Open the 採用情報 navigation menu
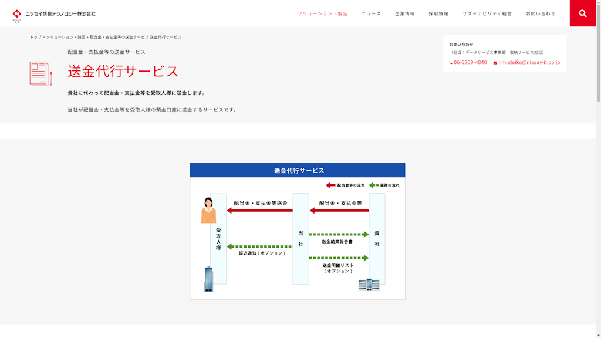The image size is (601, 338). point(440,13)
